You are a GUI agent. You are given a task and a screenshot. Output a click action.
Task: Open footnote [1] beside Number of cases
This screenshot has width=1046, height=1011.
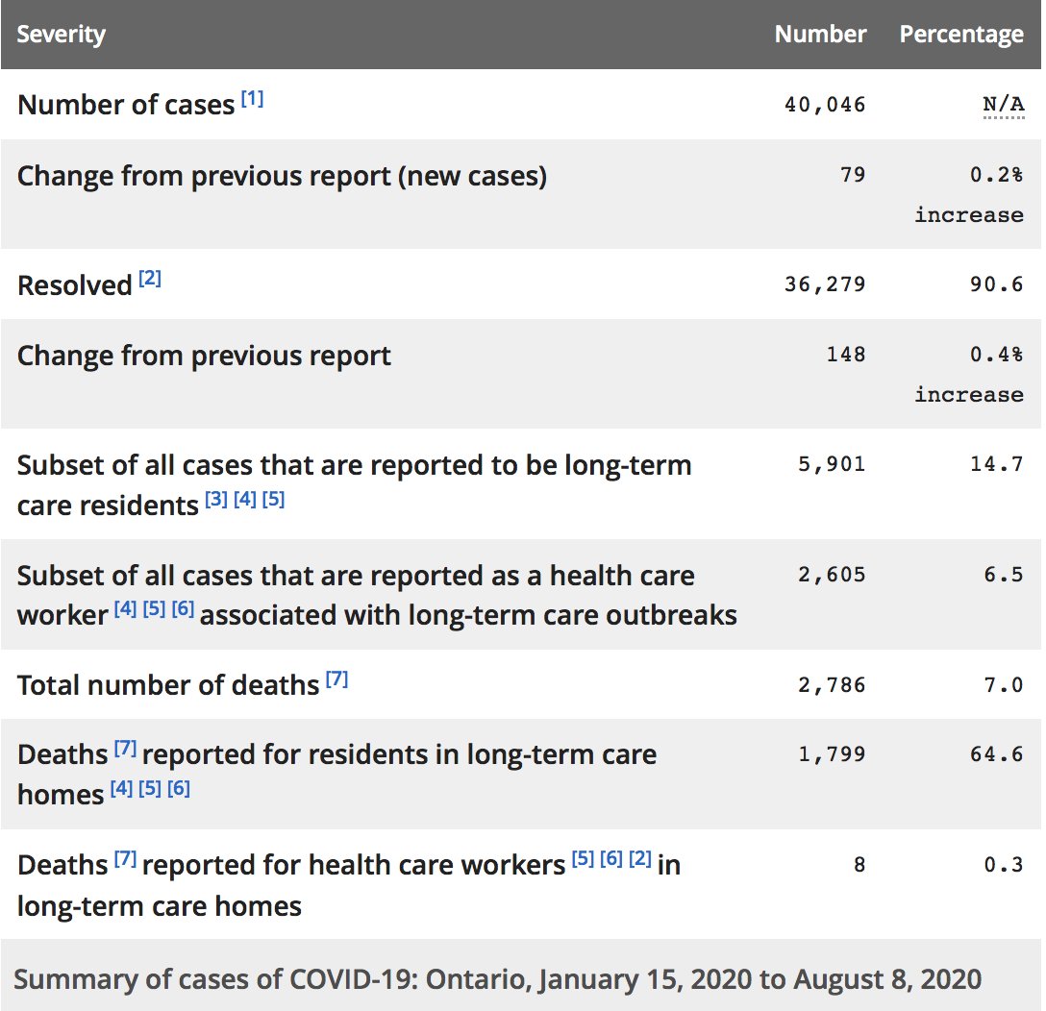pos(252,99)
